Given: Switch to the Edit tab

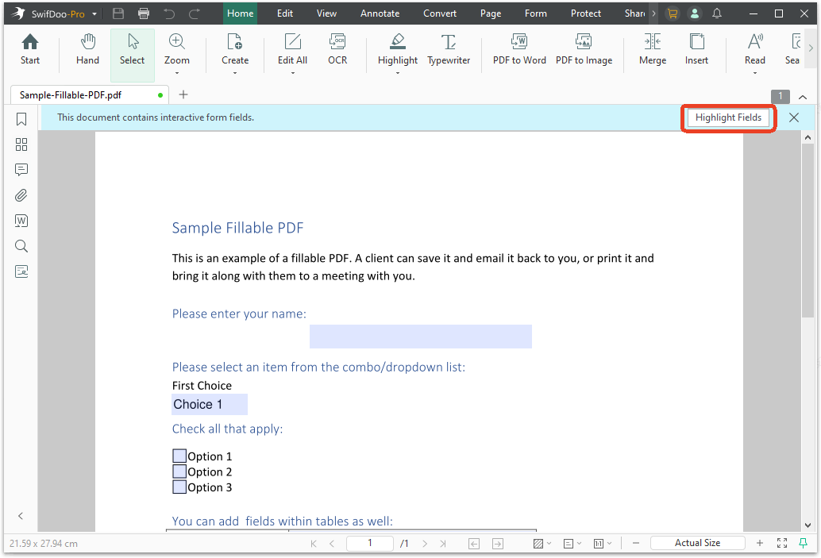Looking at the screenshot, I should coord(285,13).
